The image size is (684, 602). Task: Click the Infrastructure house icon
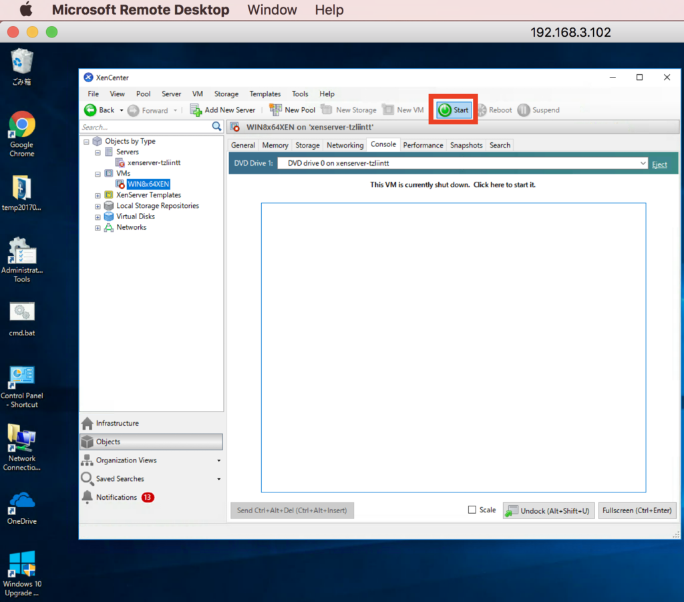pos(88,423)
